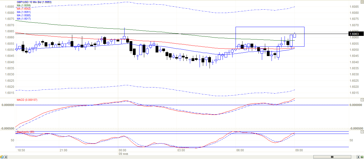Select the MA (1.6017) legend entry

pos(24,19)
